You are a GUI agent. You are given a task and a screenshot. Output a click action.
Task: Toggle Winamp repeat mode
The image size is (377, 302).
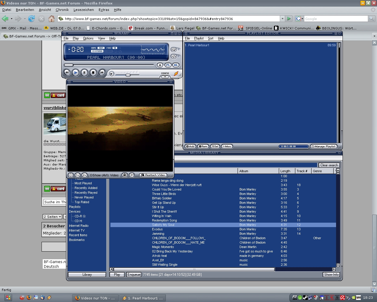[174, 50]
